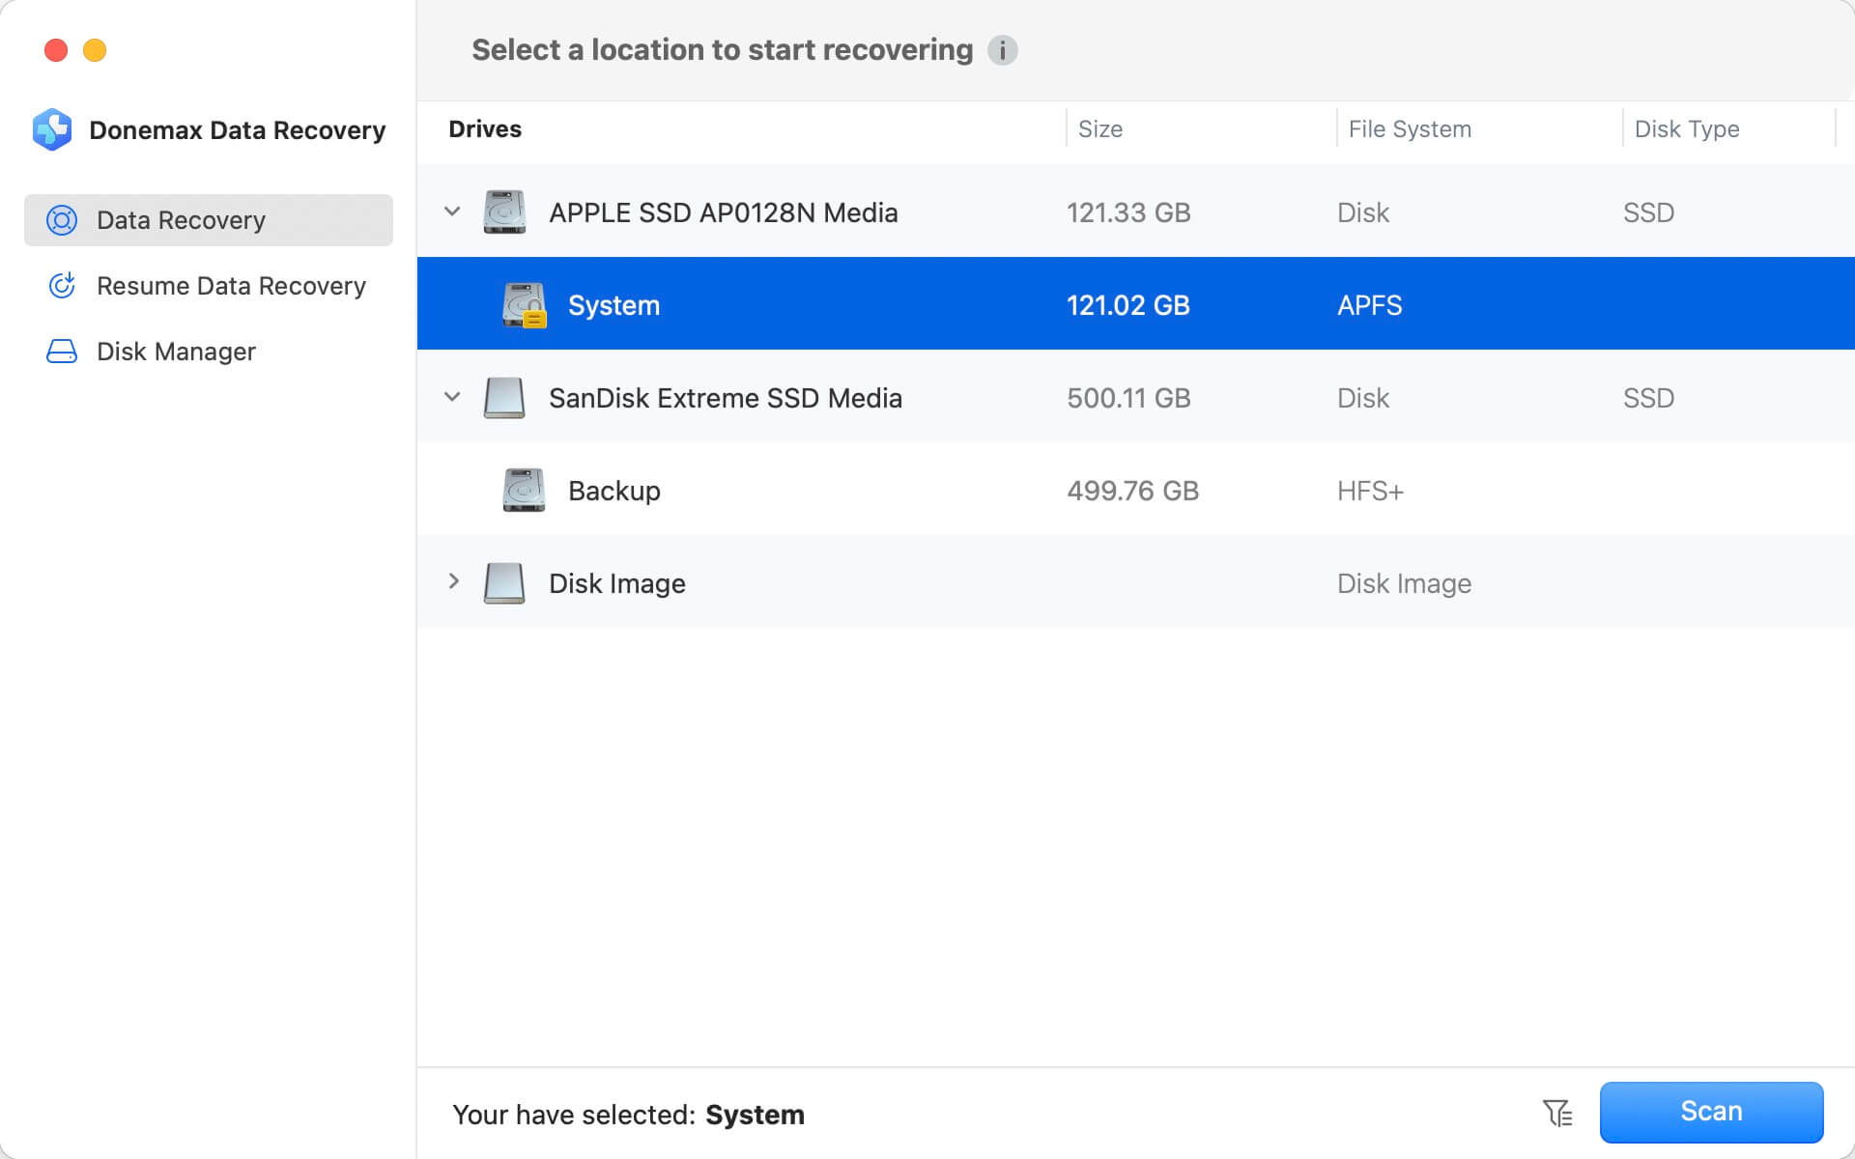Click the Disk Image drive icon
Viewport: 1855px width, 1159px height.
point(503,582)
